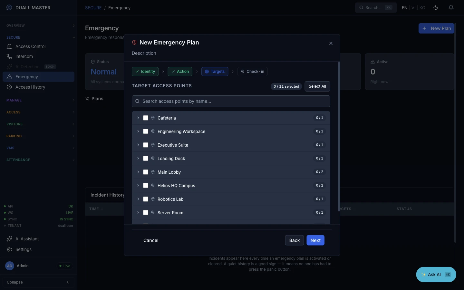
Task: Check the Engineering Workspace checkbox
Action: tap(146, 131)
